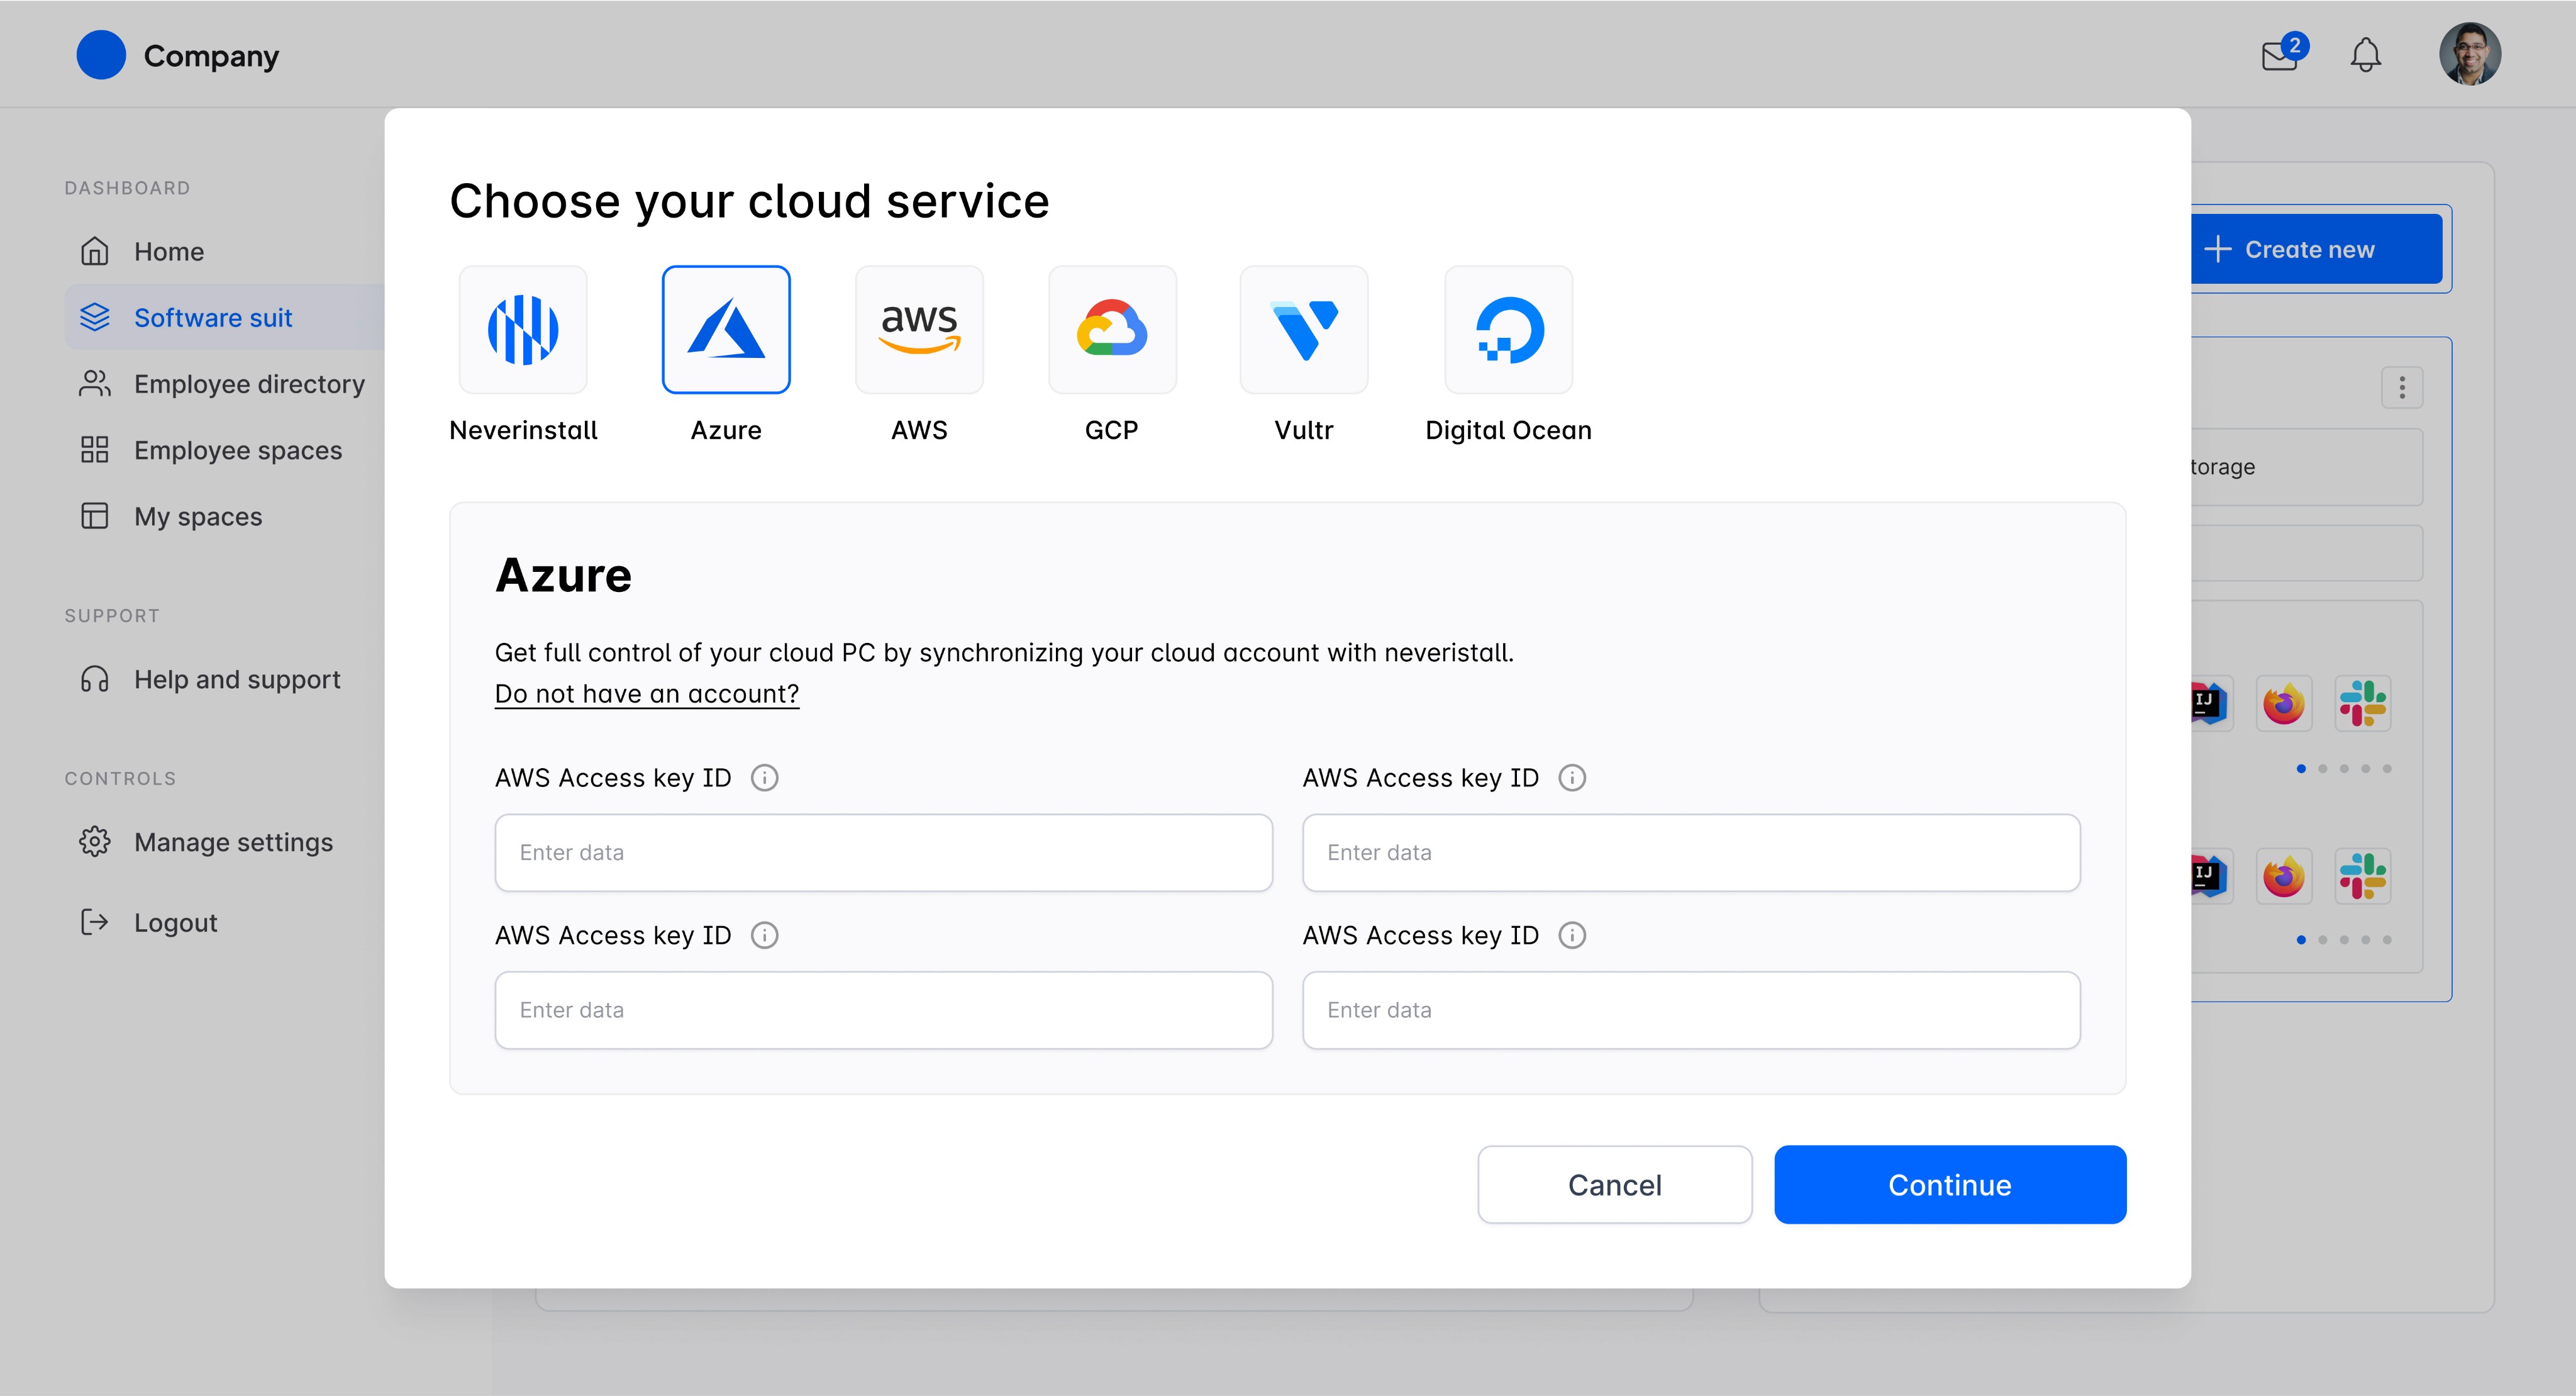2576x1396 pixels.
Task: Select the Neverinstall cloud service tile
Action: (x=523, y=330)
